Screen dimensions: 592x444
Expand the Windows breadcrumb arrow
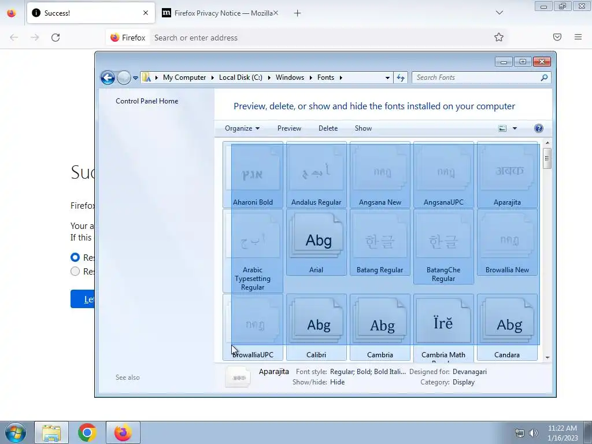tap(310, 78)
